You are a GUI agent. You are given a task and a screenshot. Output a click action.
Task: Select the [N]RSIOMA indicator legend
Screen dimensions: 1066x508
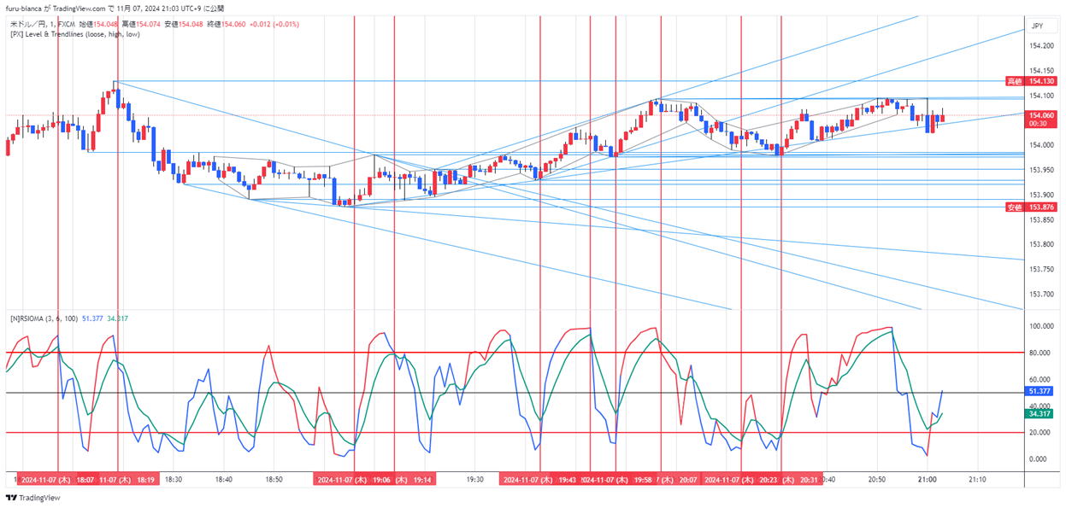[x=45, y=318]
